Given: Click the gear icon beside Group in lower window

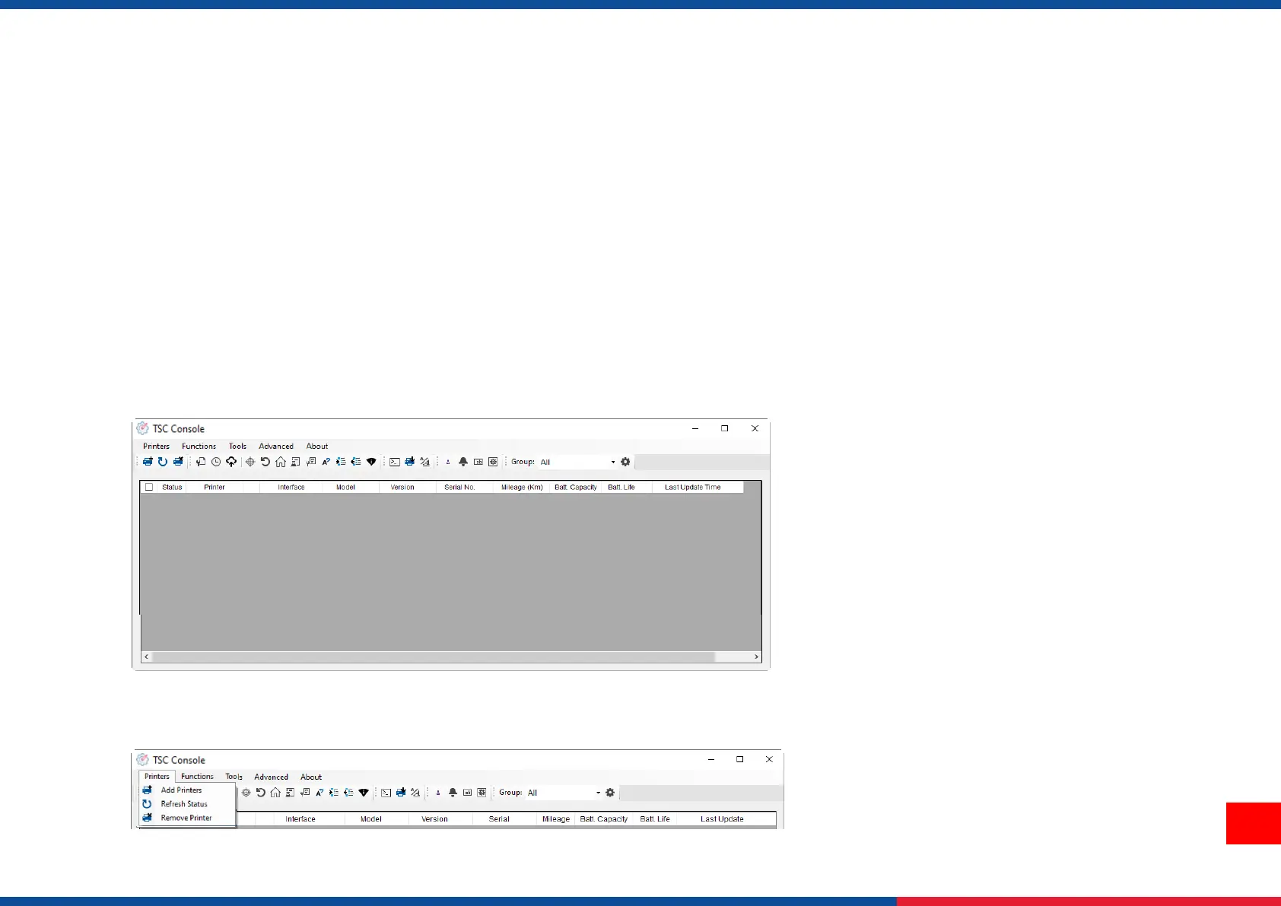Looking at the screenshot, I should (x=610, y=793).
